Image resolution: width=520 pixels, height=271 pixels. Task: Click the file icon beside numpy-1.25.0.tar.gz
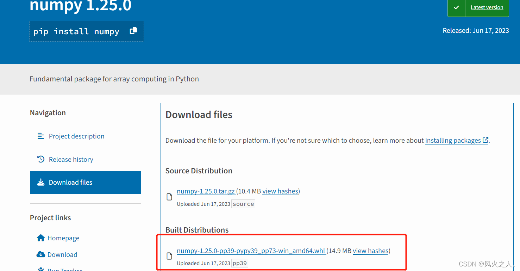(x=169, y=196)
